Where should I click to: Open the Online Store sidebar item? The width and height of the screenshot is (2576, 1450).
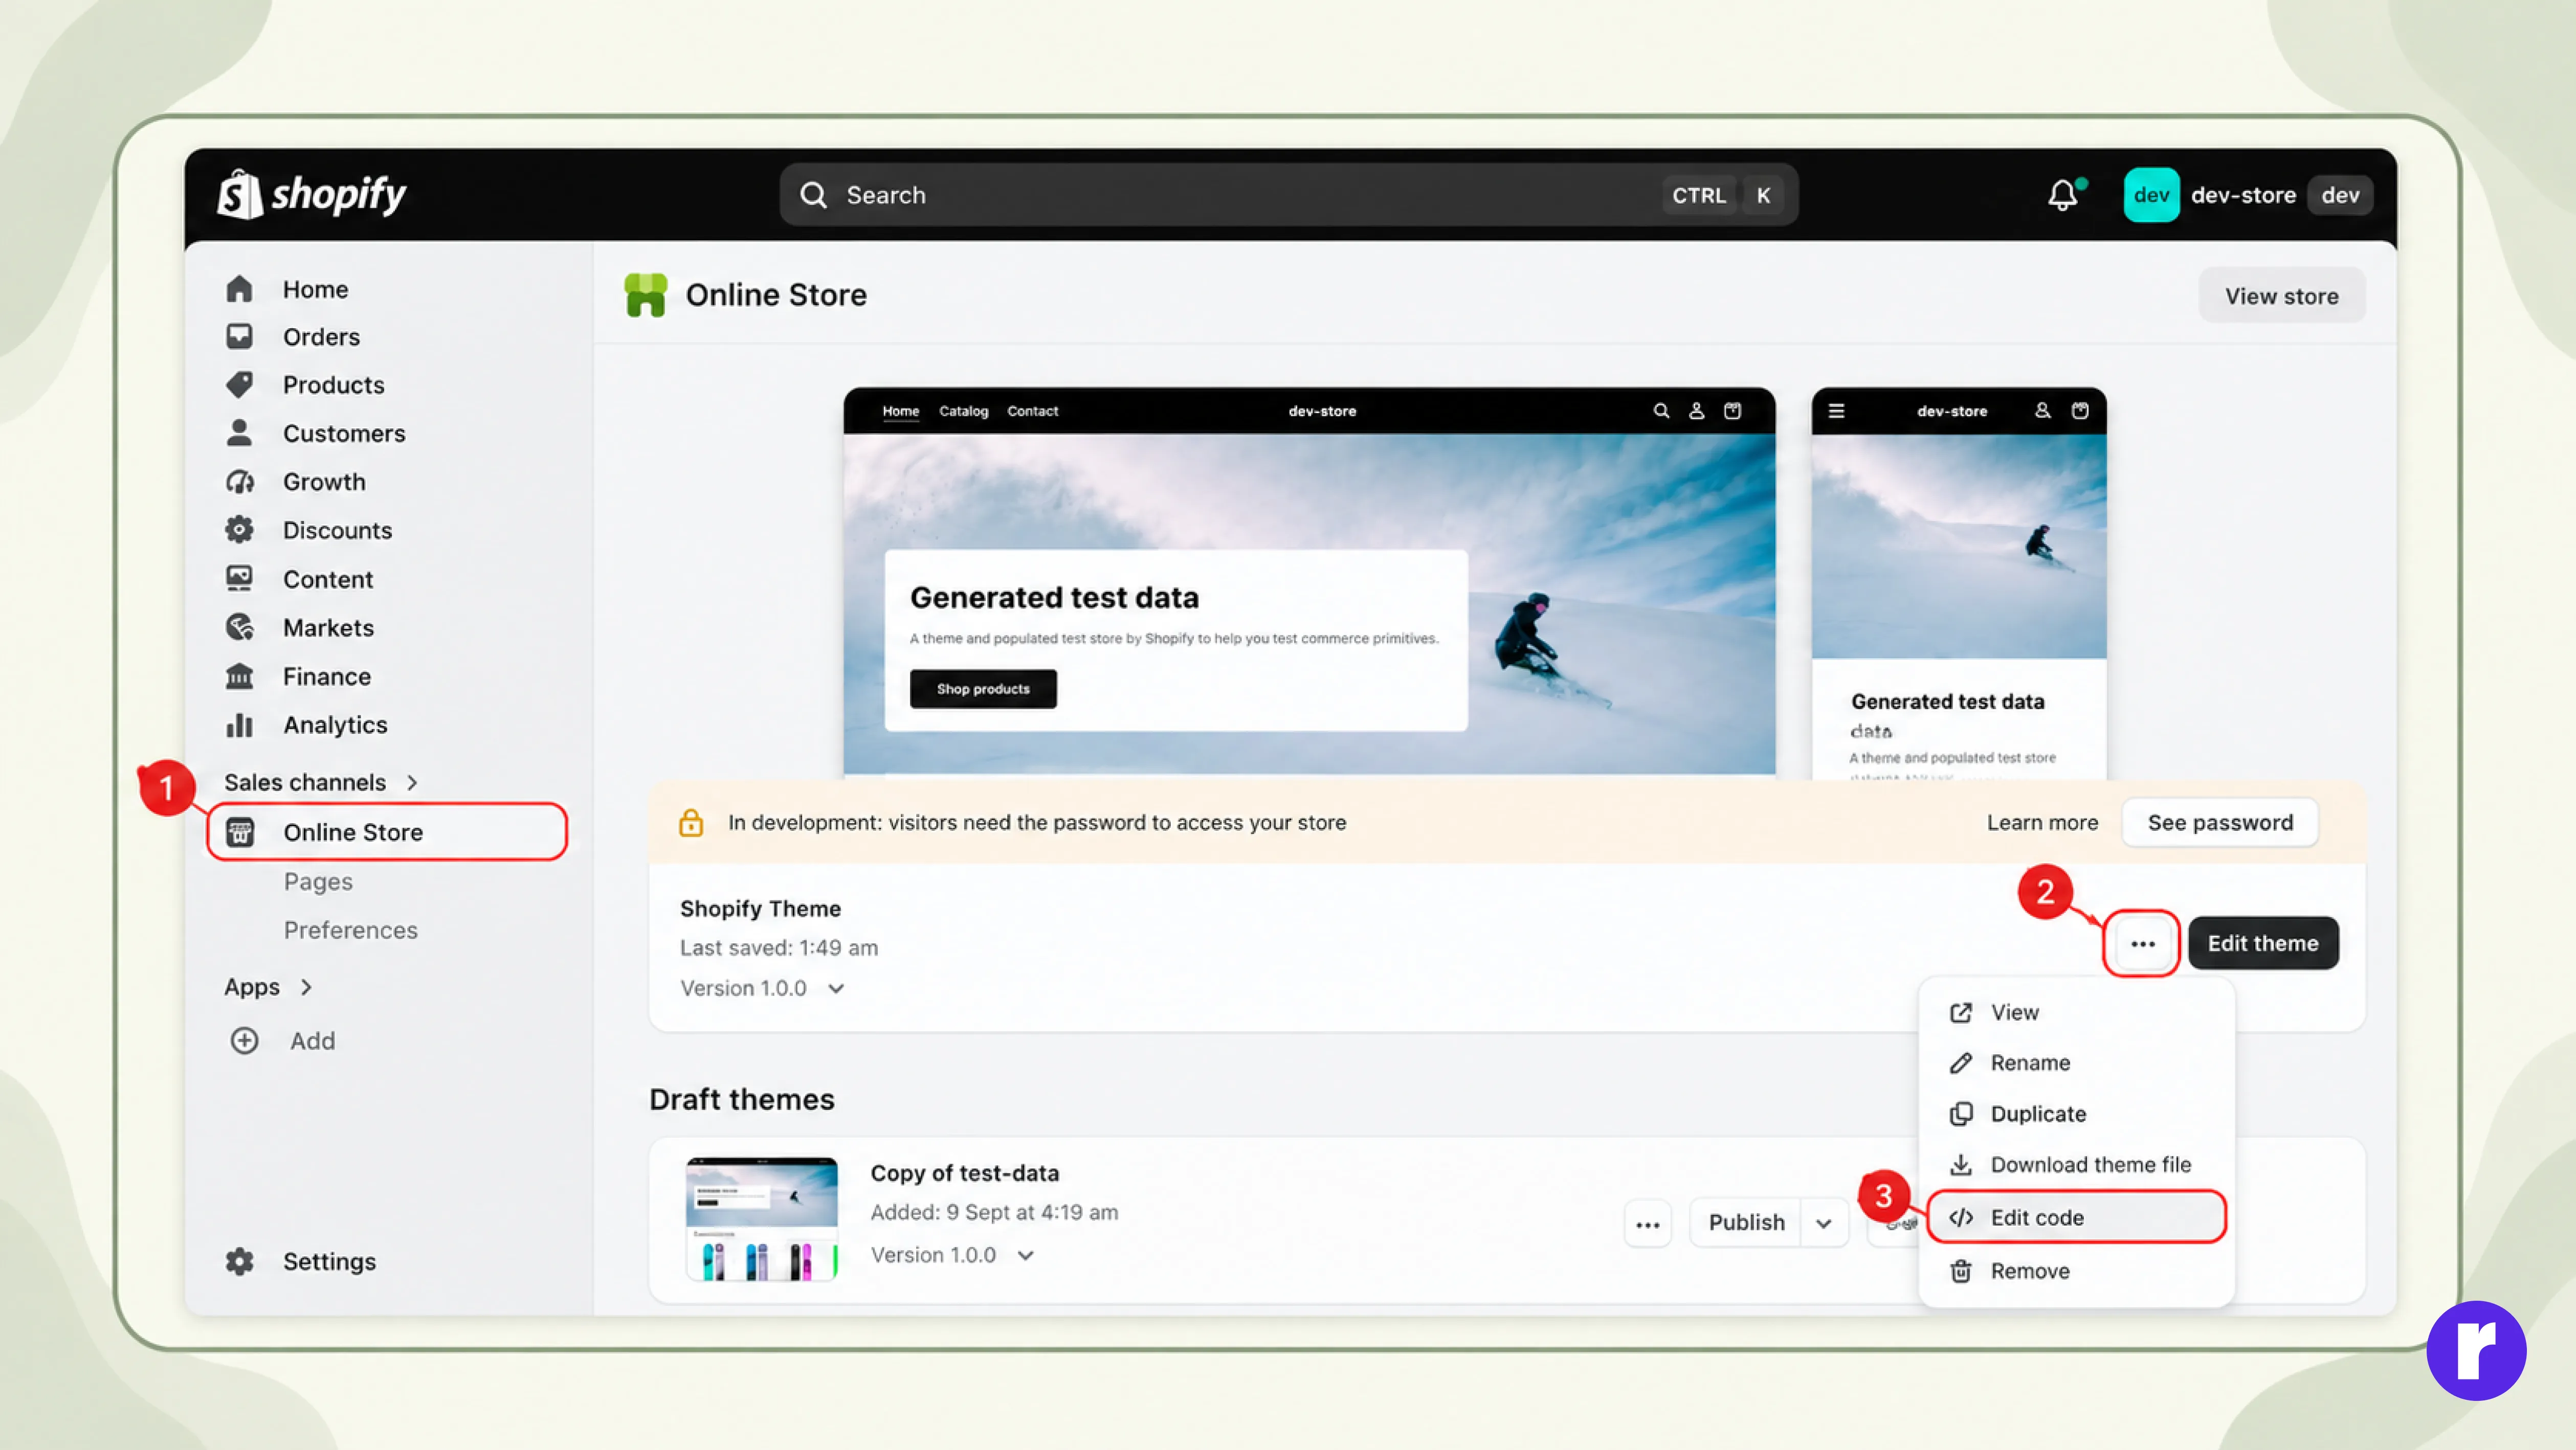387,831
